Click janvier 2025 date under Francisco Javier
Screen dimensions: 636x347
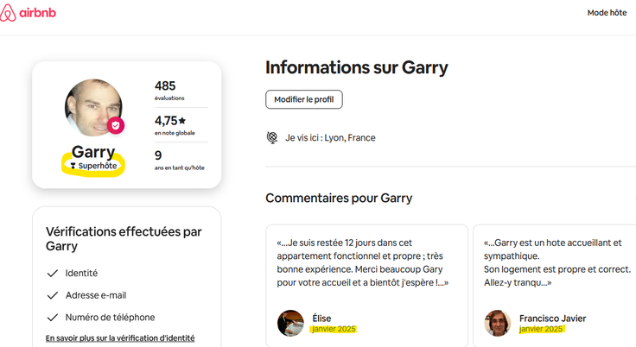click(541, 329)
